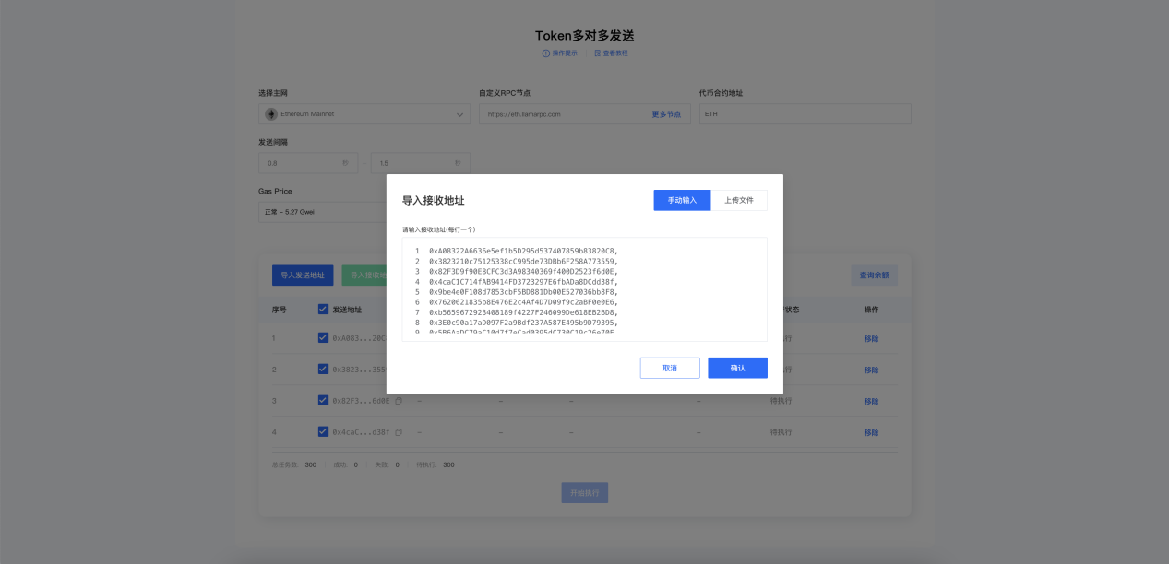This screenshot has height=564, width=1169.
Task: Click 待执行 status in row 4
Action: pyautogui.click(x=781, y=432)
